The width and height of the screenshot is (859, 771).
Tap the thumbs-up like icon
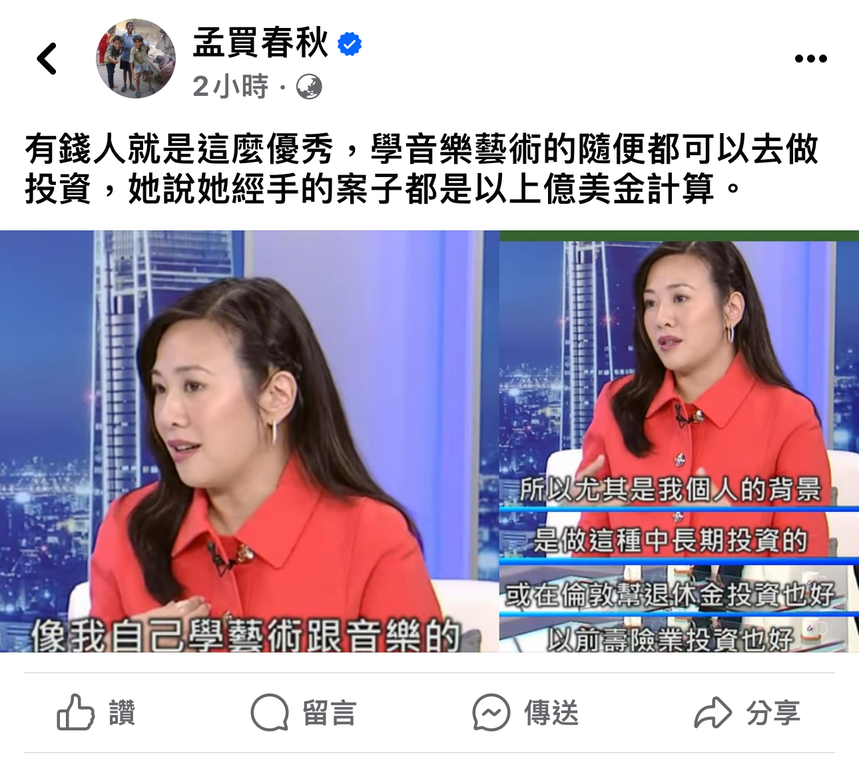click(75, 712)
